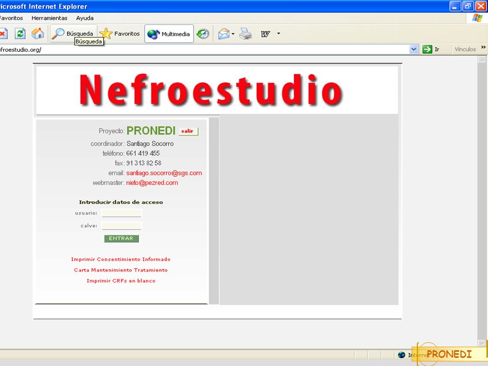This screenshot has width=488, height=366.
Task: Click the nieto@pezred.com webmaster link
Action: click(x=152, y=182)
